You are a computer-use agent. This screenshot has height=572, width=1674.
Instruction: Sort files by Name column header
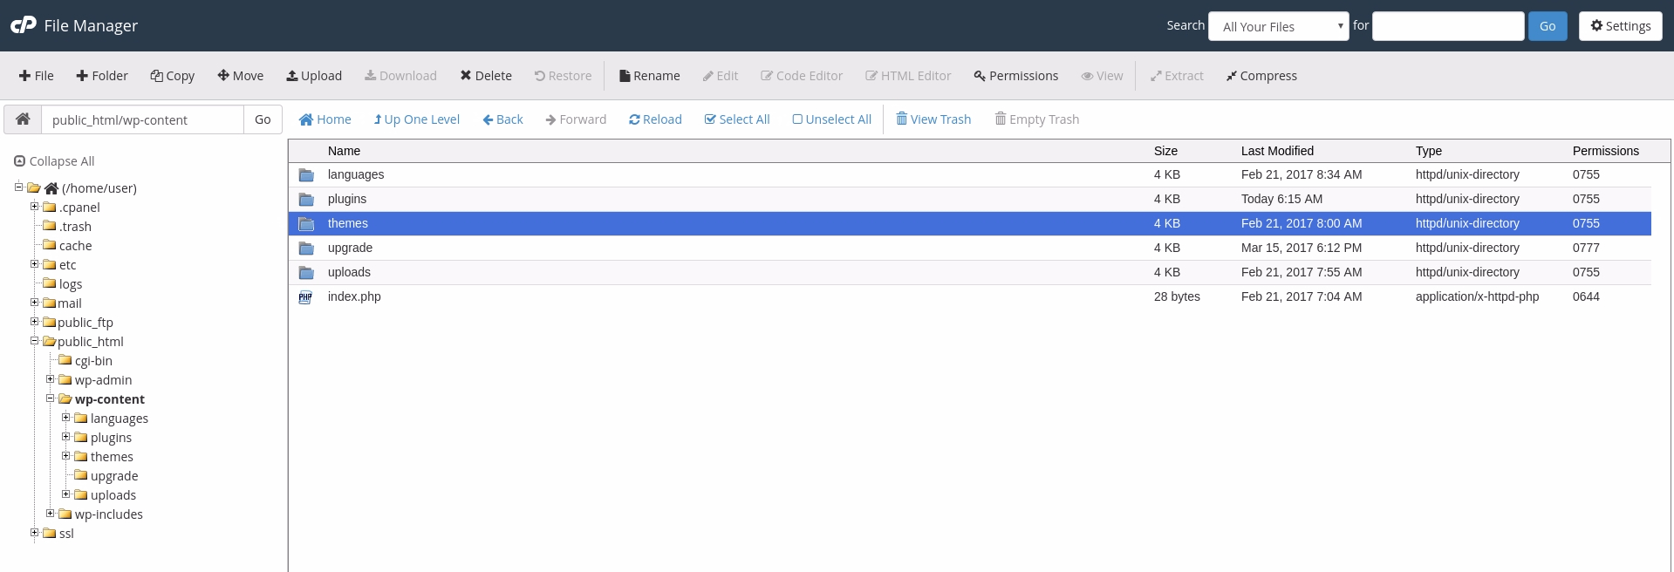[344, 151]
